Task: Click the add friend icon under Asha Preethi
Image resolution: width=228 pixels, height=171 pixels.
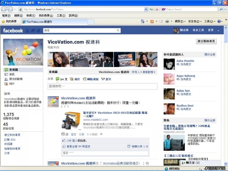Action: (178, 64)
